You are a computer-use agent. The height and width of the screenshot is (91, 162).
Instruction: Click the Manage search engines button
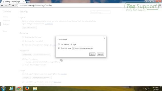(42, 77)
